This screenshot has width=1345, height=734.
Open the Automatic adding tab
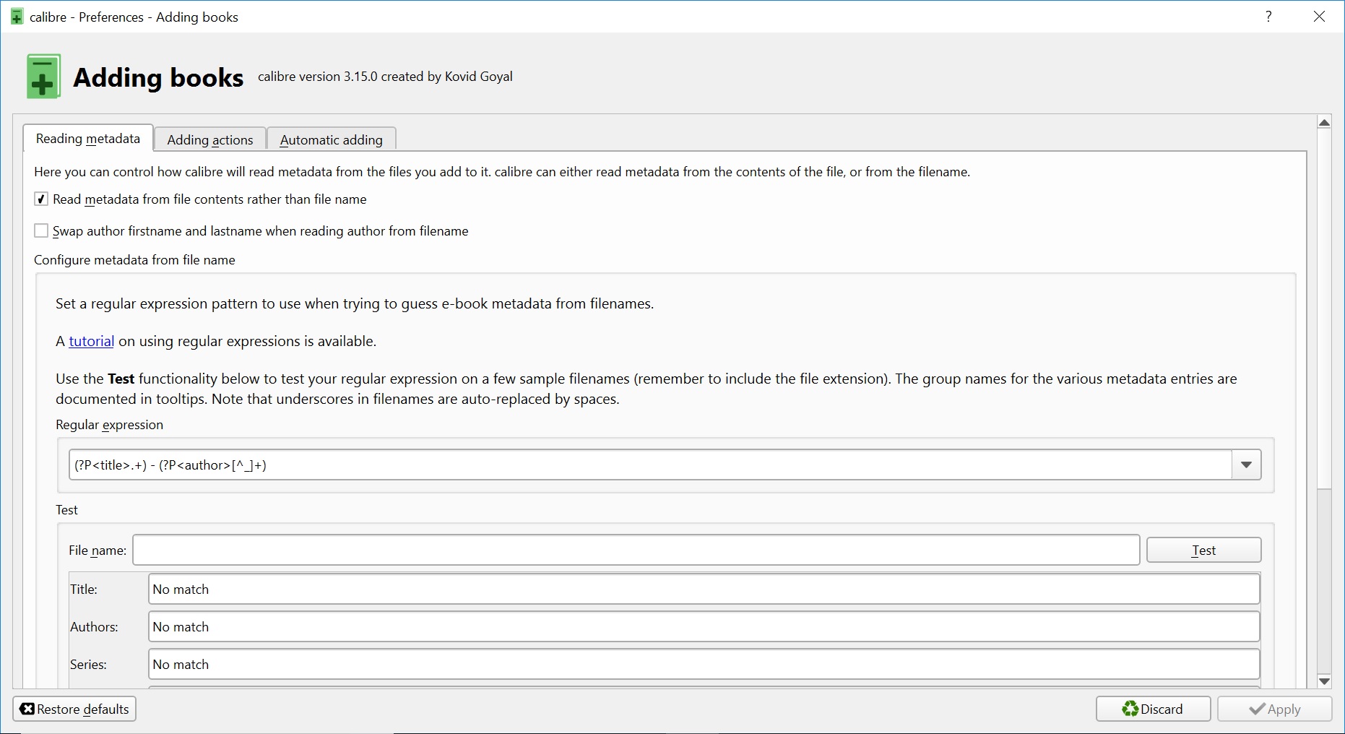[332, 139]
